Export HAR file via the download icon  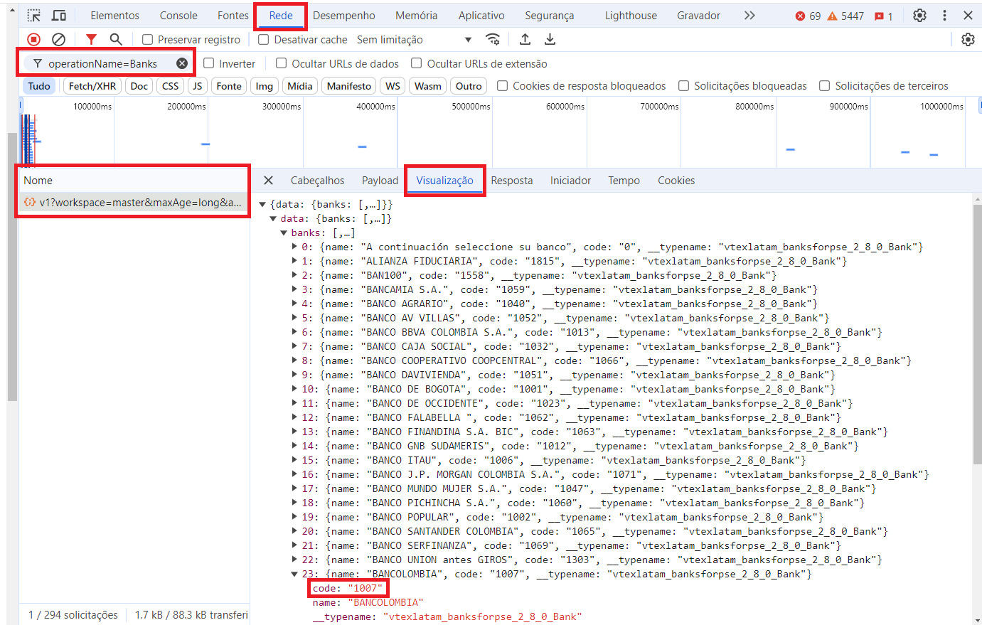[x=550, y=39]
